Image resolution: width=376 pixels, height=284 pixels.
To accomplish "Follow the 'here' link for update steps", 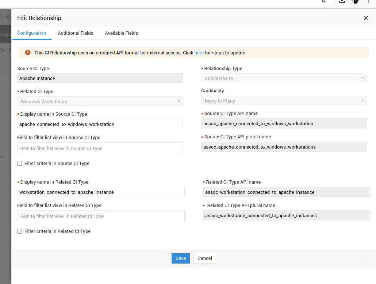I will pyautogui.click(x=199, y=53).
